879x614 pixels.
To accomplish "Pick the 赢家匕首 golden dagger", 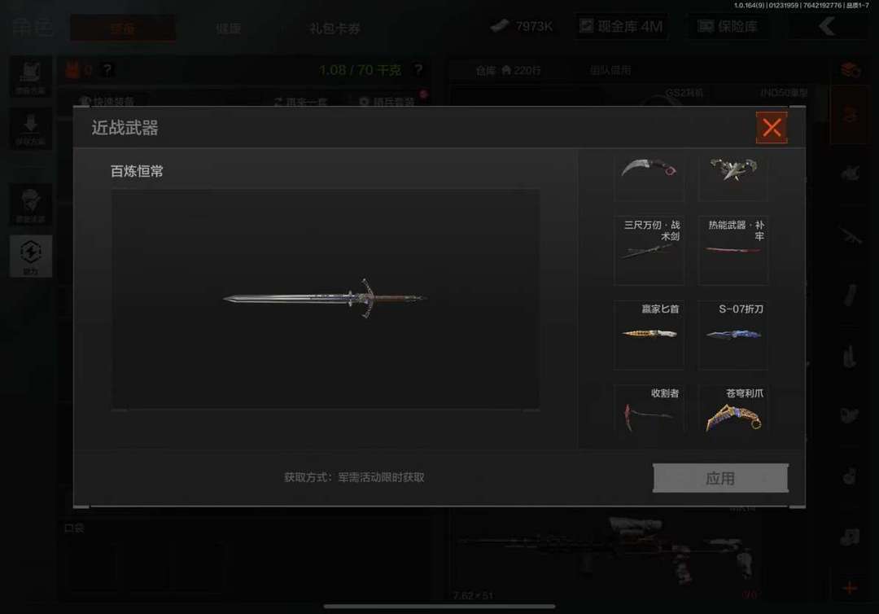I will [649, 335].
